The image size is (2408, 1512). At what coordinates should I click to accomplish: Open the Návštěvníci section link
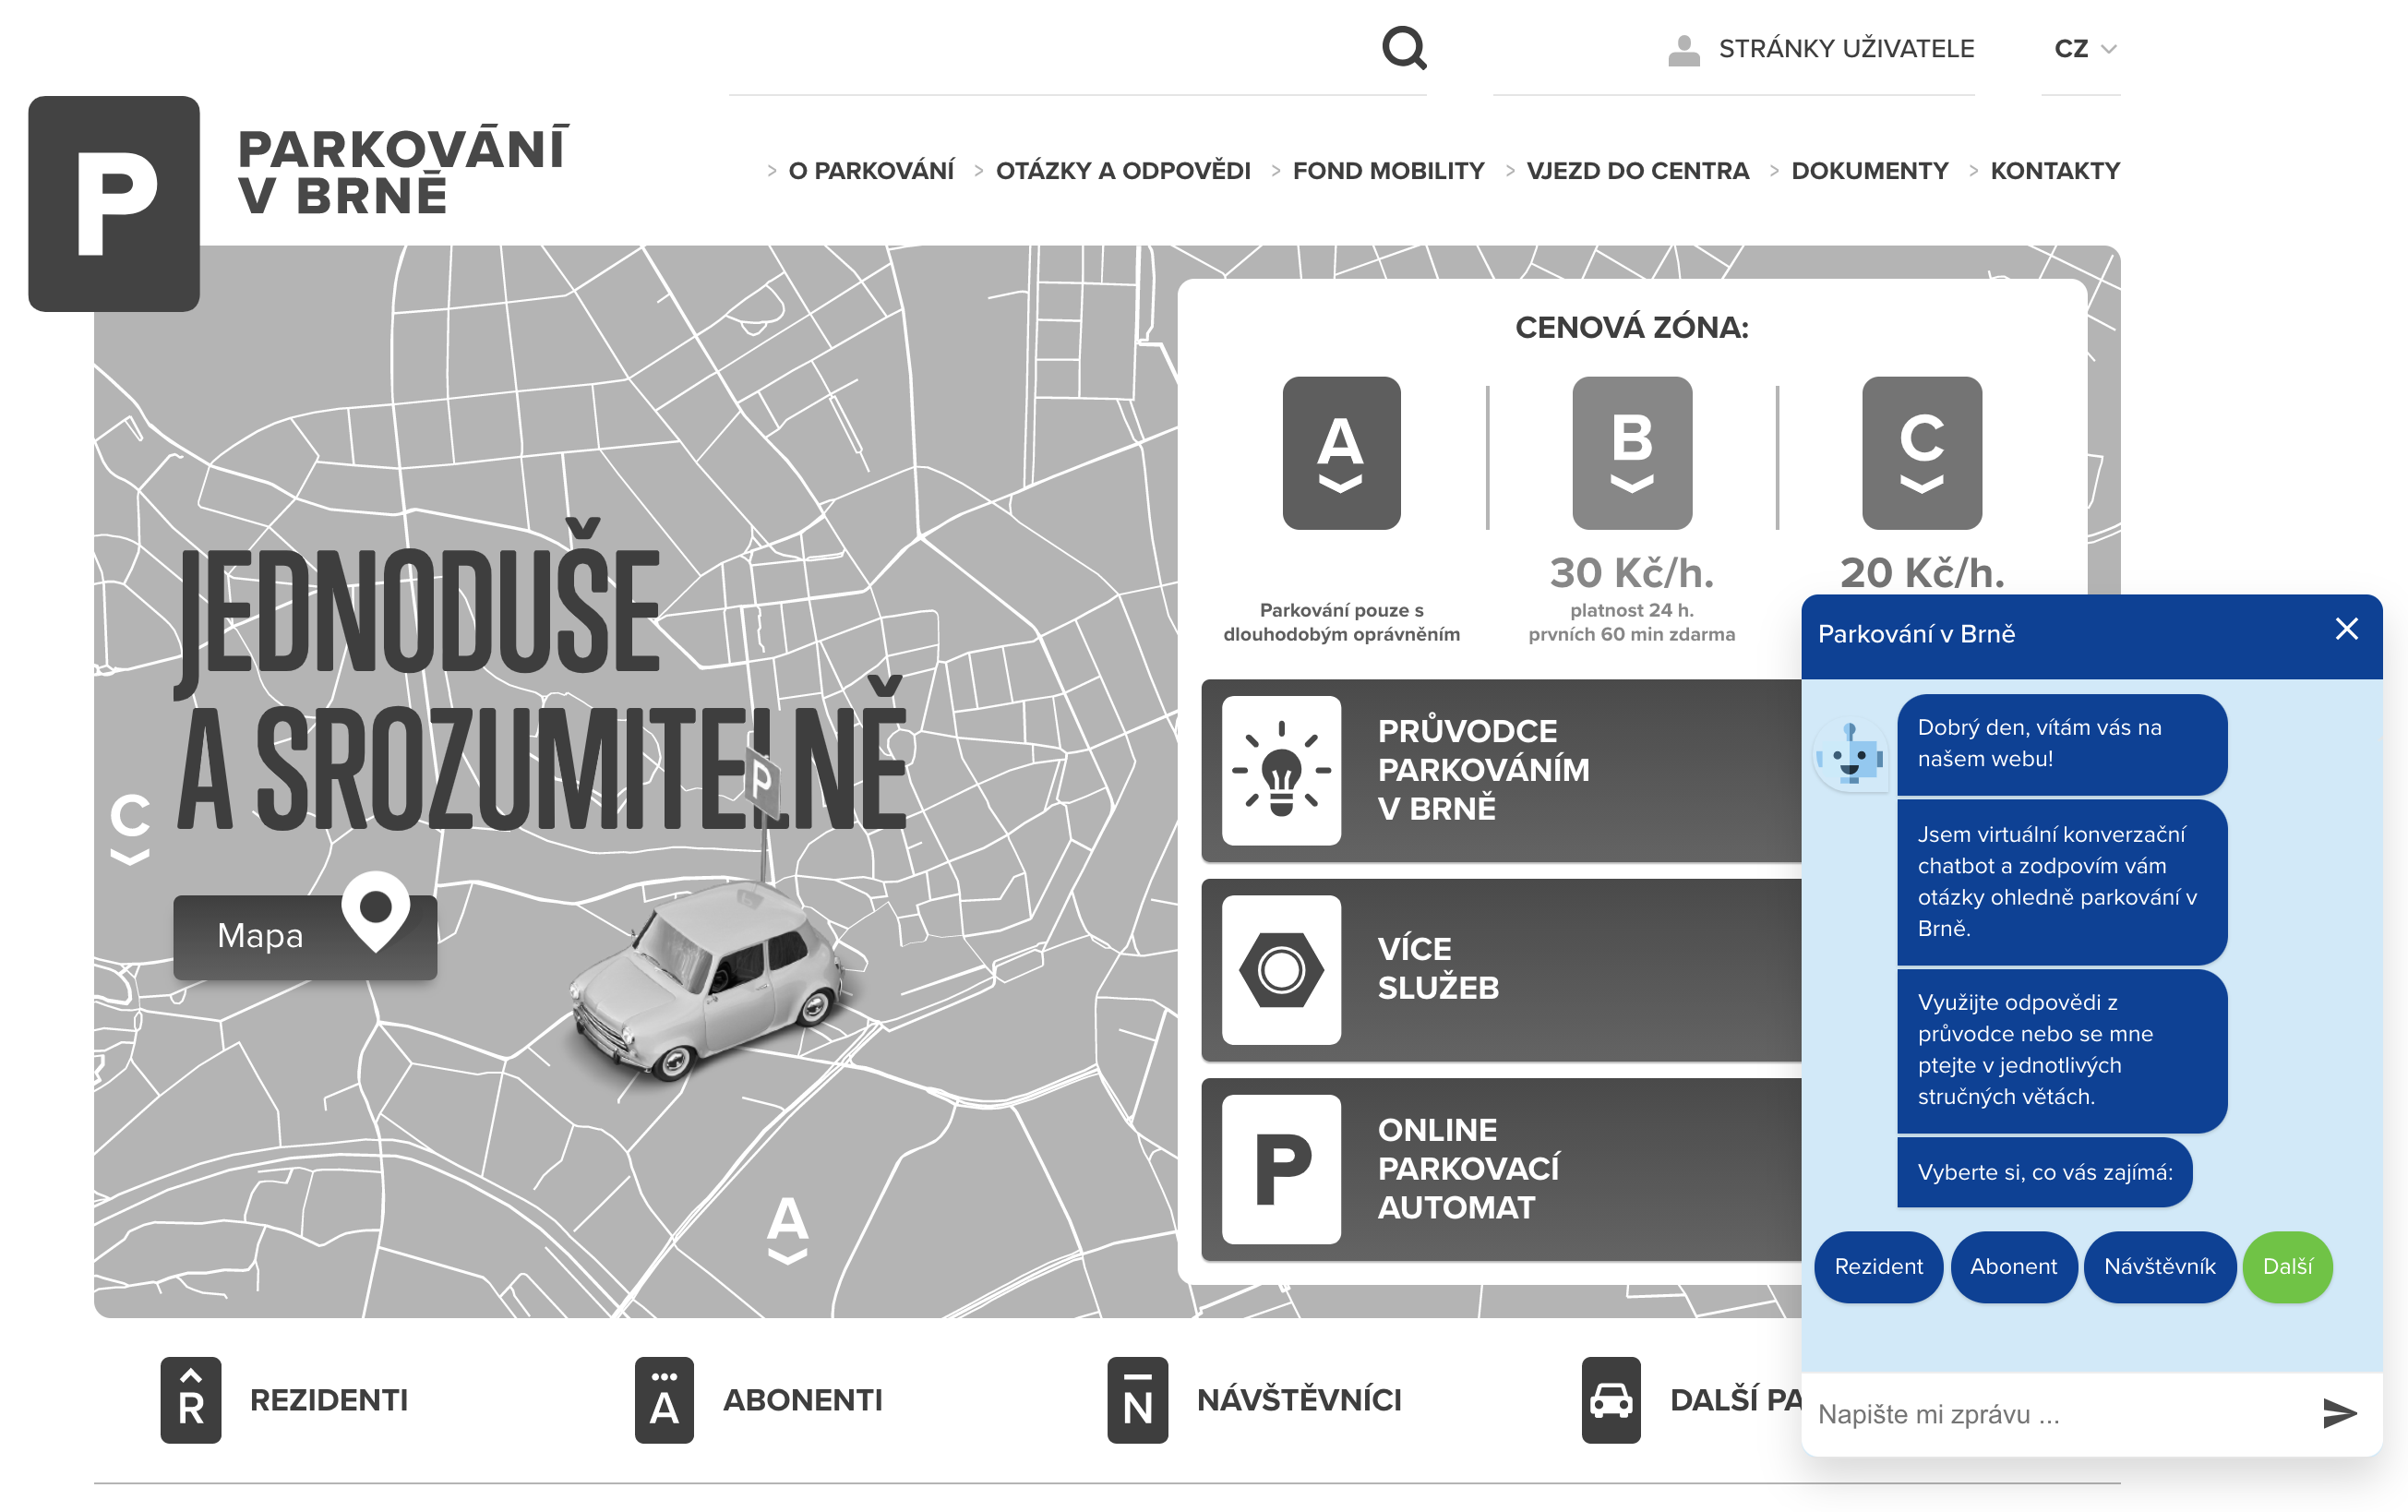(1299, 1400)
